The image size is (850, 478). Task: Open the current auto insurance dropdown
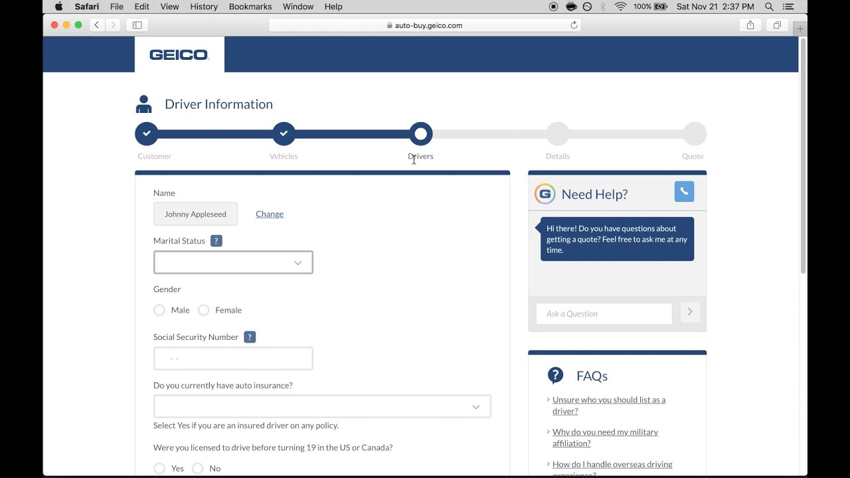click(322, 407)
